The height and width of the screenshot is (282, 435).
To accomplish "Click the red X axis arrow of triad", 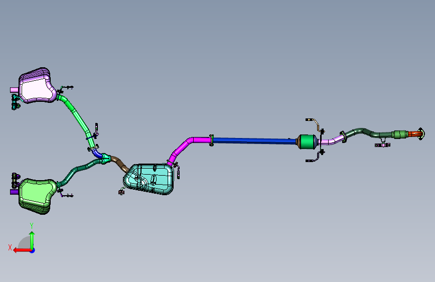I will (22, 250).
